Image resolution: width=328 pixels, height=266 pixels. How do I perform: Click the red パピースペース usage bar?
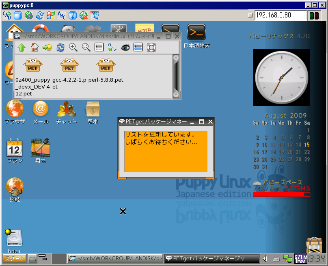click(x=281, y=195)
